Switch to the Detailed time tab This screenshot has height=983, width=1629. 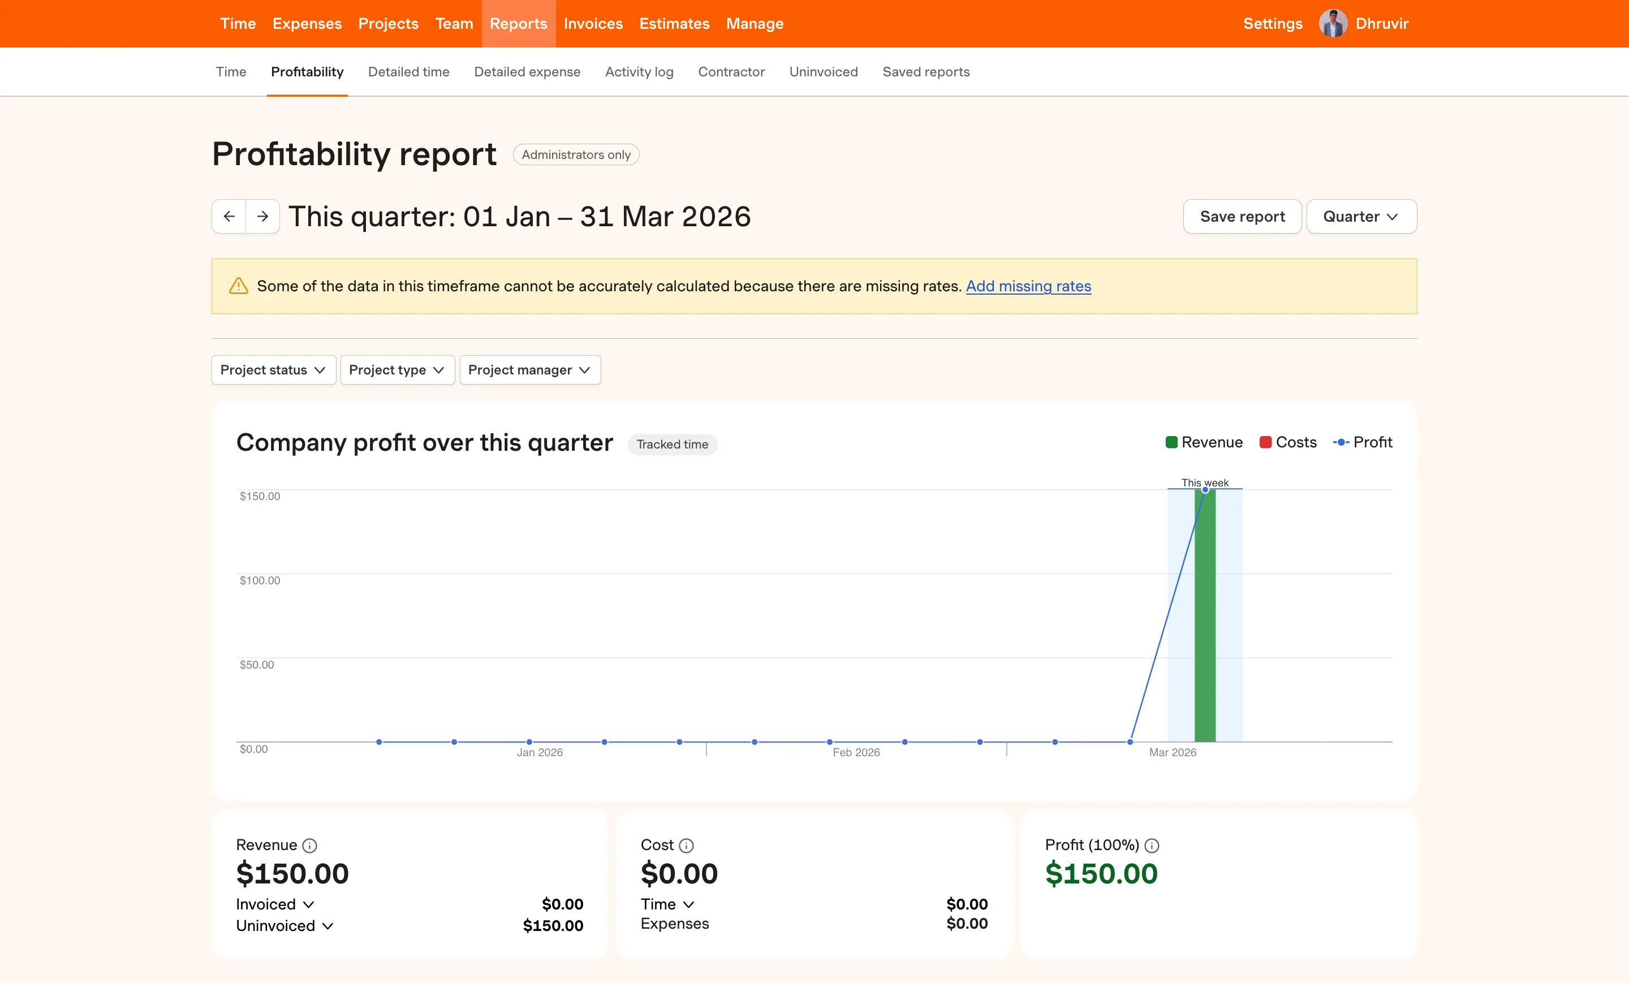408,72
